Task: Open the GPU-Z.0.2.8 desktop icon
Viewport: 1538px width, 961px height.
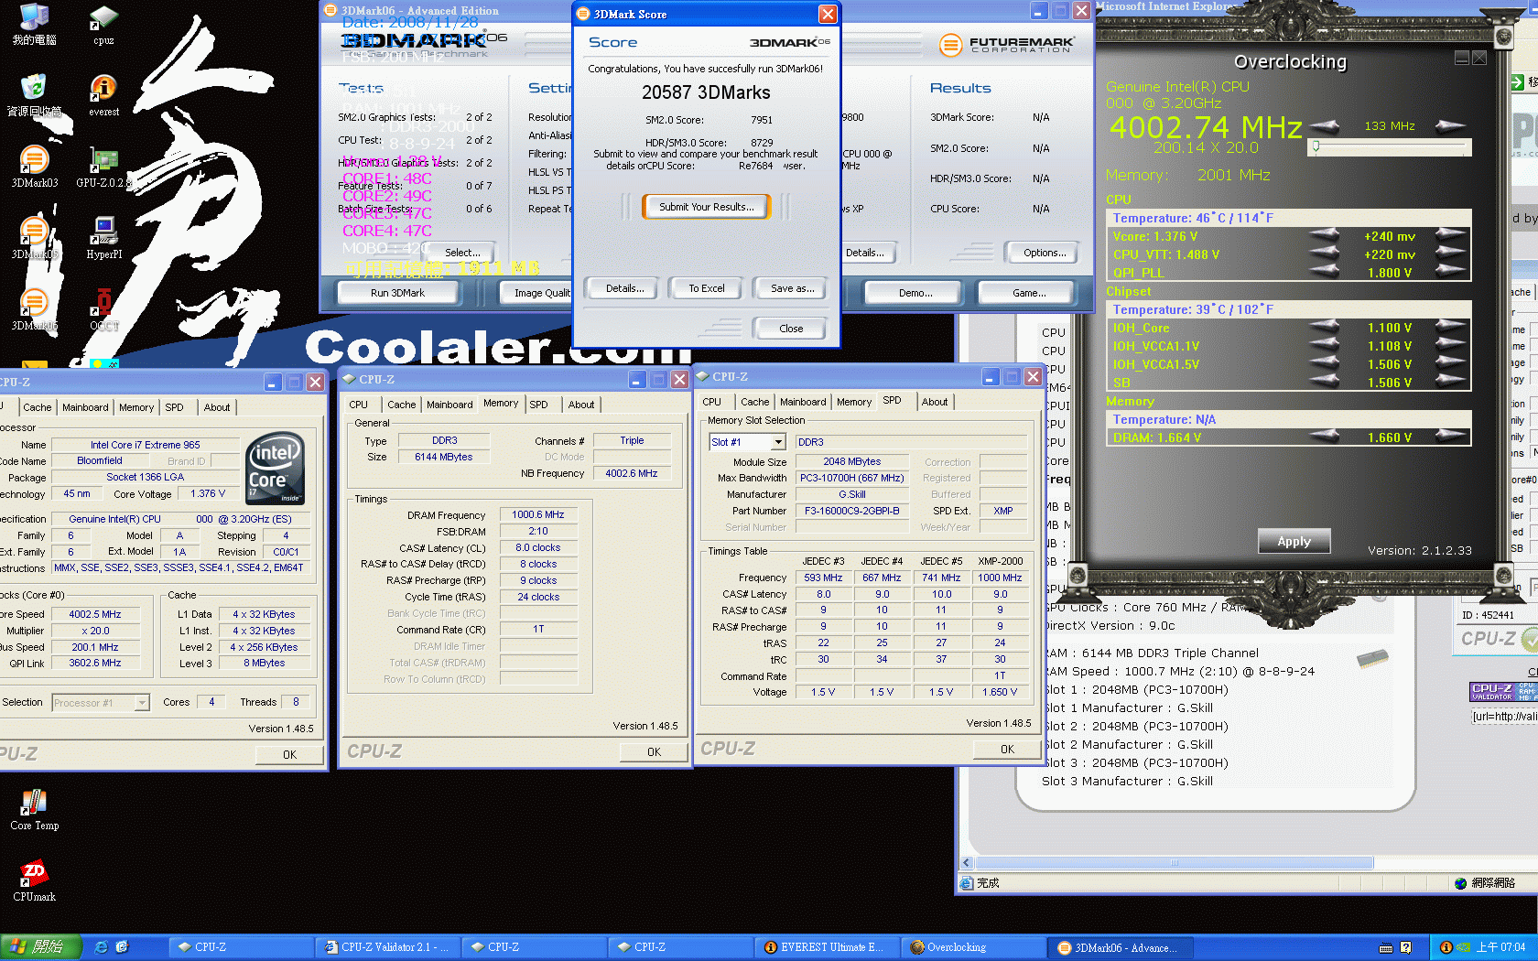Action: tap(103, 167)
